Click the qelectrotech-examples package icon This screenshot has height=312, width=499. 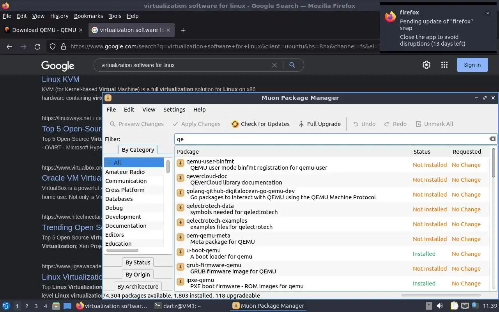[180, 222]
